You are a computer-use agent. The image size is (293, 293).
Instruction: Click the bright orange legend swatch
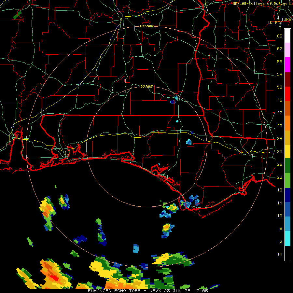pos(287,123)
